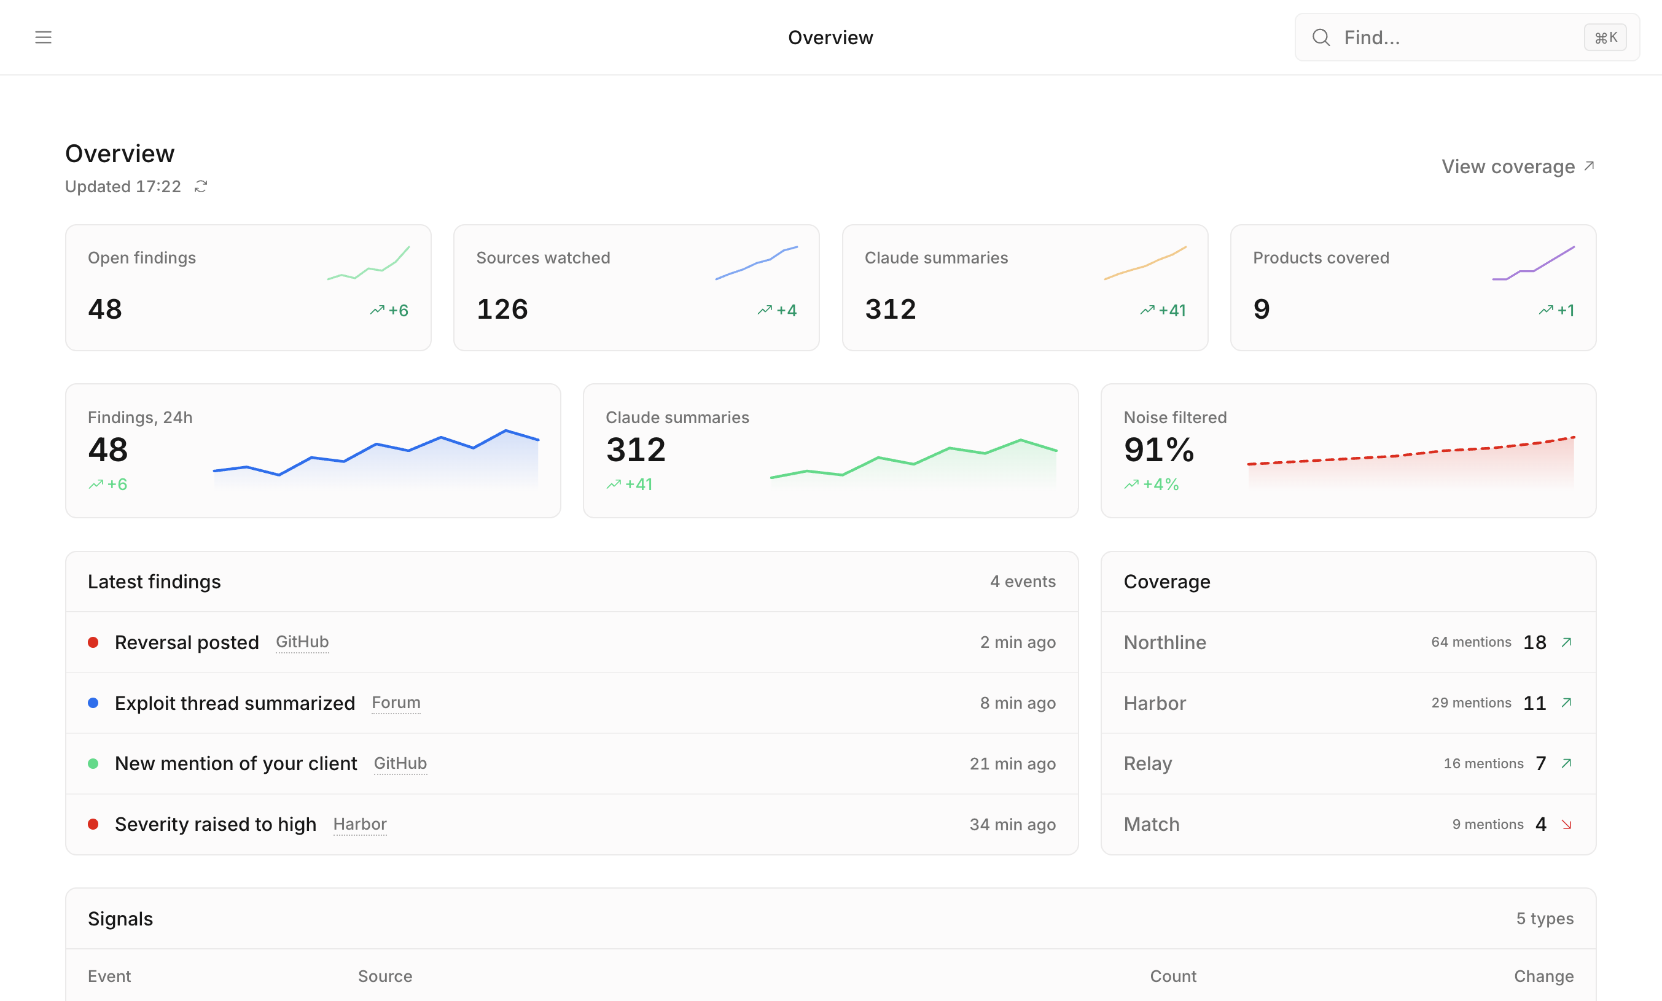Click the 5 types label in Signals

click(x=1545, y=919)
